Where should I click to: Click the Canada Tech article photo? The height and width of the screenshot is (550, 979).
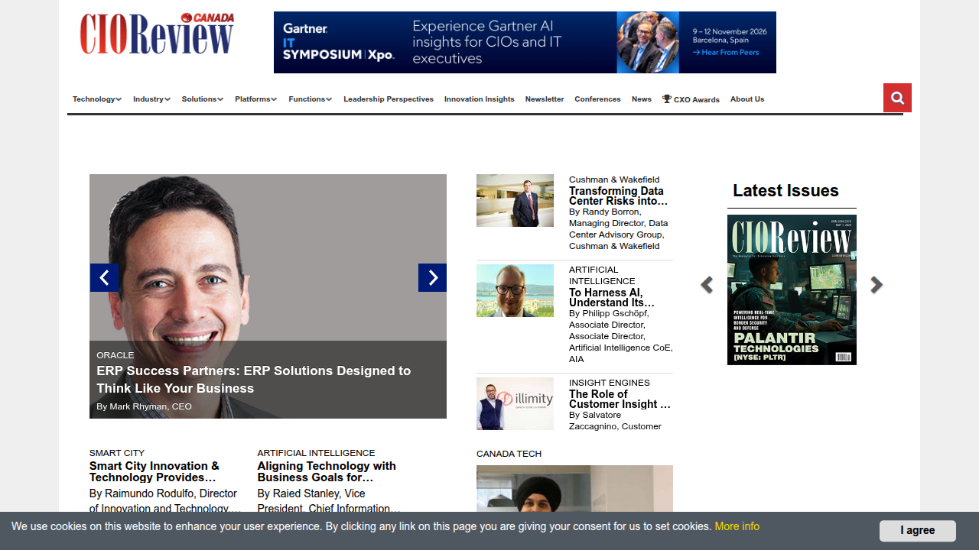[574, 488]
